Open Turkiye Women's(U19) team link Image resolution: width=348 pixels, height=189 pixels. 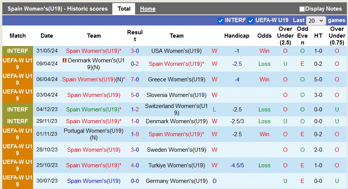click(177, 165)
